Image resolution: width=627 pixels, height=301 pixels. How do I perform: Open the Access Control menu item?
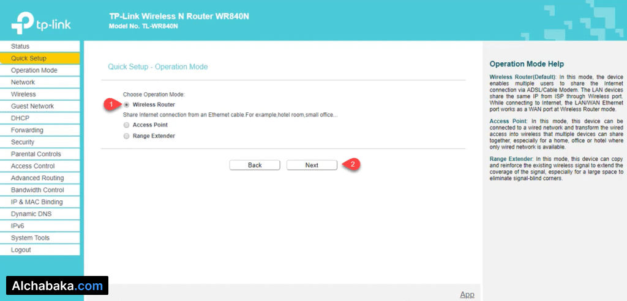(40, 166)
